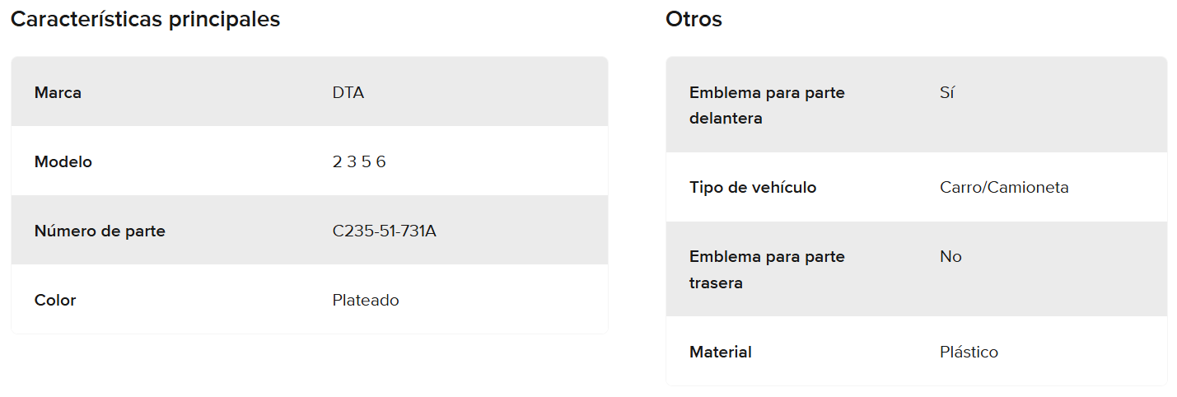1177x397 pixels.
Task: Click the color value "Plateado"
Action: tap(366, 300)
